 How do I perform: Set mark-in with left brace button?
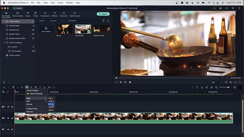point(223,78)
